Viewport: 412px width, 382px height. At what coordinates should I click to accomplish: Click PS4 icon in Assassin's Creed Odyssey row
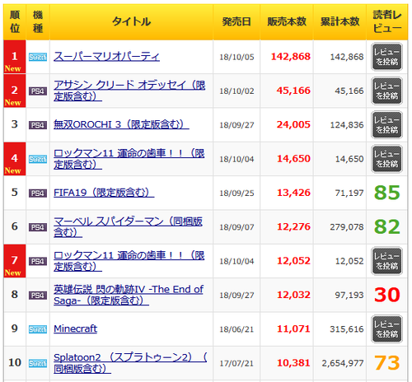pos(38,91)
